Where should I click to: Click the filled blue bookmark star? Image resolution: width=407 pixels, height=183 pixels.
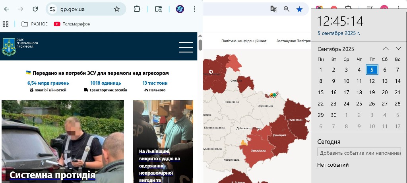click(299, 9)
